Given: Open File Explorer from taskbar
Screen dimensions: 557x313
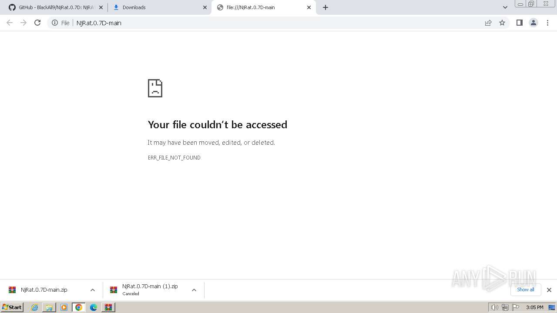Looking at the screenshot, I should (49, 307).
